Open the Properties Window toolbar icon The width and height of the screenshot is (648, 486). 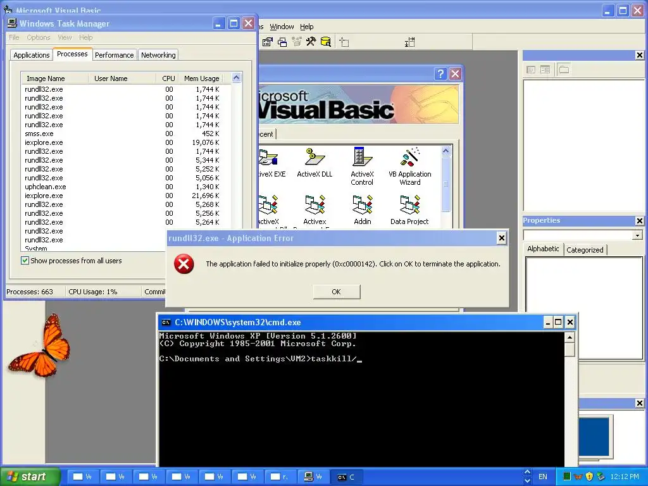(x=268, y=42)
